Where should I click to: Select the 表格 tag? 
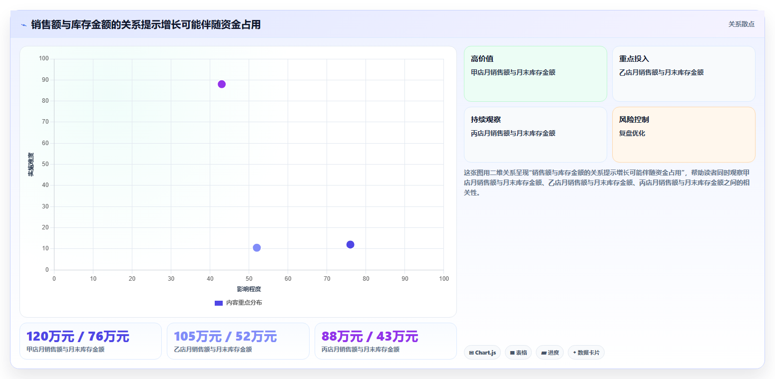point(518,353)
